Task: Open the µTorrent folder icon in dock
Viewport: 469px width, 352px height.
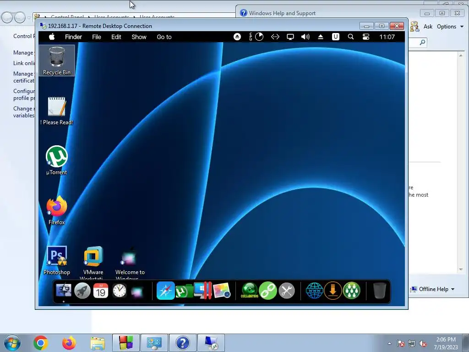Action: (x=184, y=291)
